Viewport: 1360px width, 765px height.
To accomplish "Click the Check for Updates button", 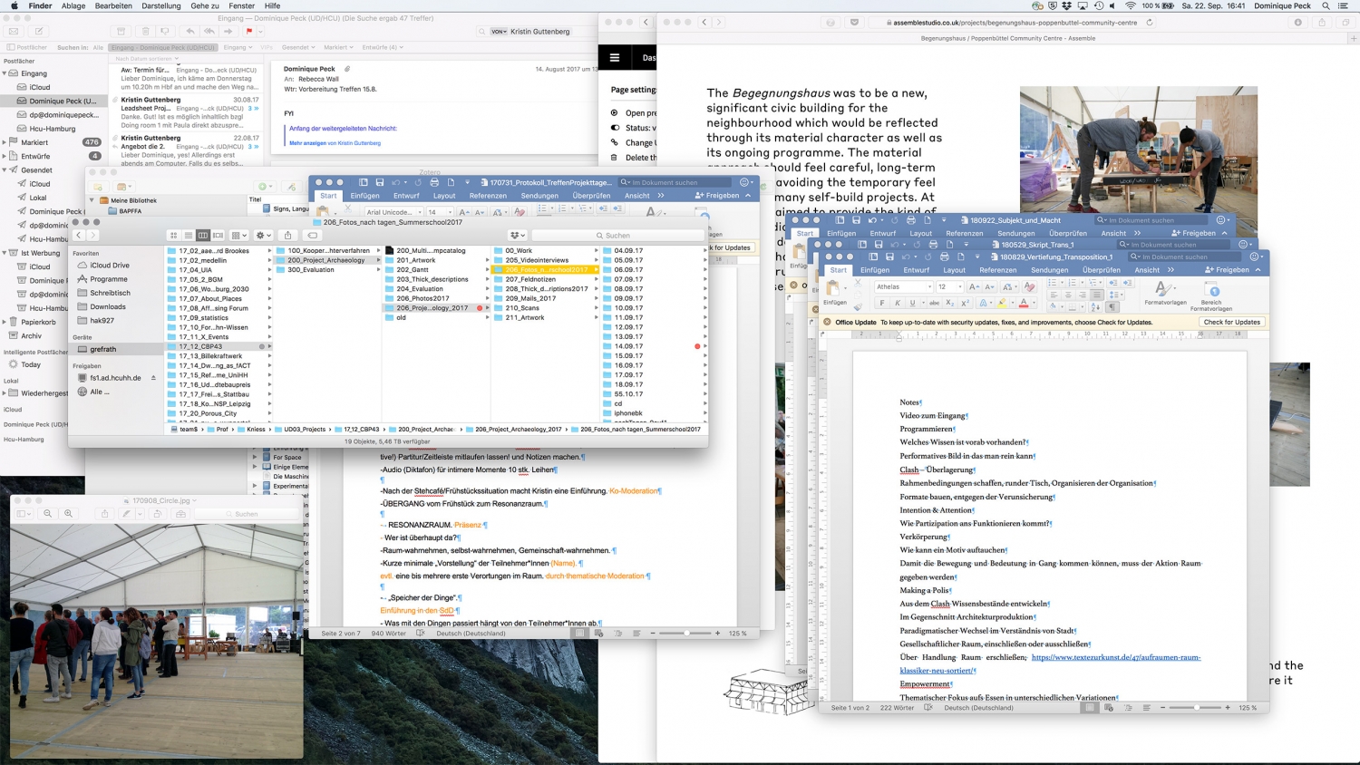I will coord(1231,322).
